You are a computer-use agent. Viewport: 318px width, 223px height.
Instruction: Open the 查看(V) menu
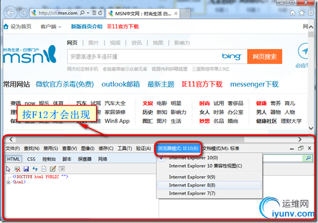[70, 148]
